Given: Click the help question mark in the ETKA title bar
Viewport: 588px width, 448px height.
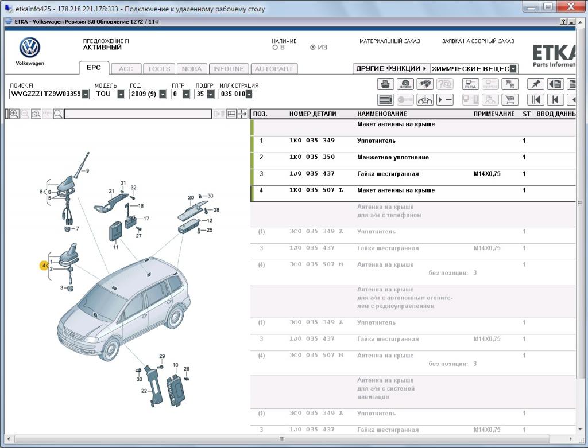Looking at the screenshot, I should pos(564,22).
